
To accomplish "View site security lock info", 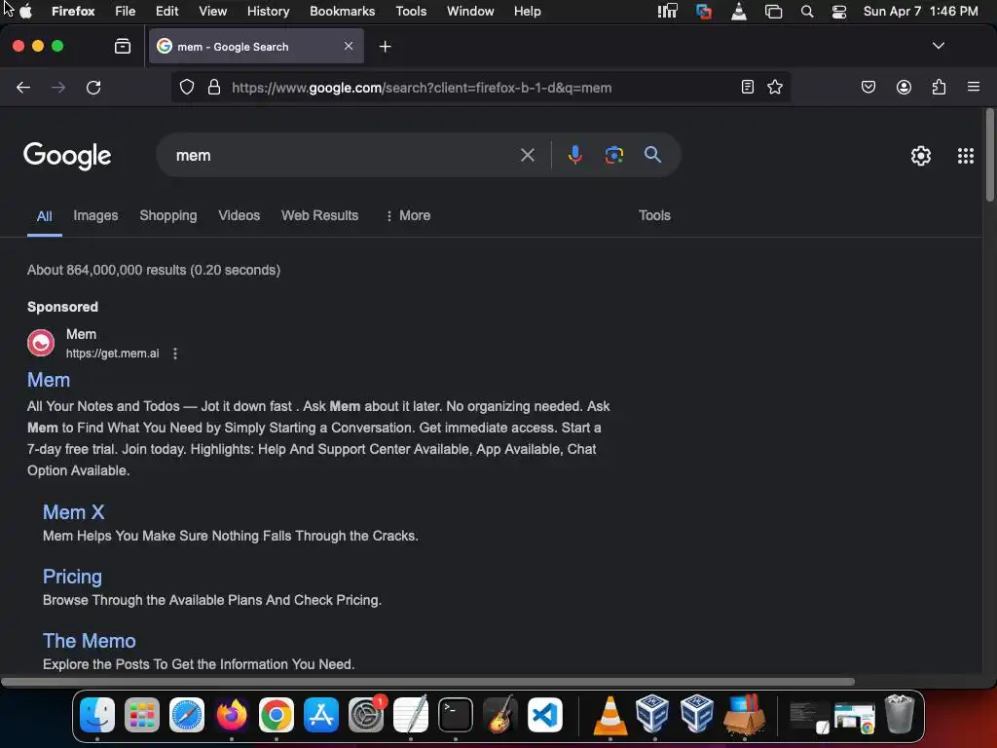I will tap(214, 87).
